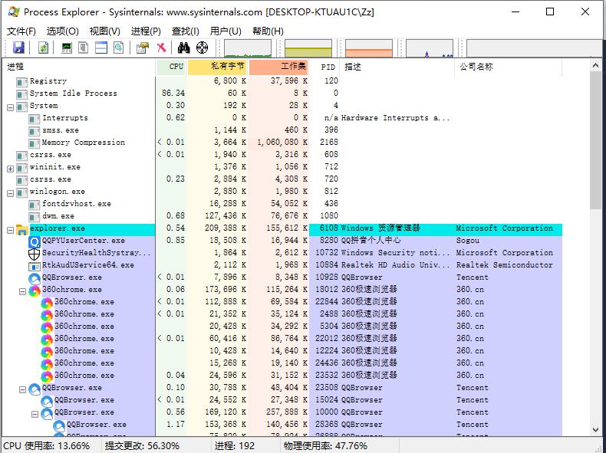The width and height of the screenshot is (606, 453).
Task: Open Find handle binoculars icon
Action: [x=184, y=48]
